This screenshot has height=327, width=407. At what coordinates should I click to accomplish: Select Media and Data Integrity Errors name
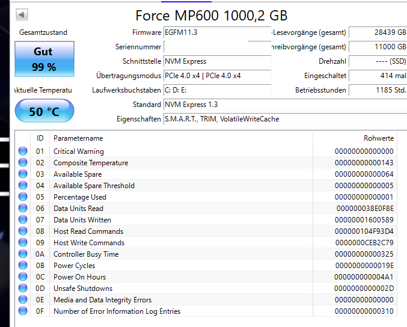103,300
